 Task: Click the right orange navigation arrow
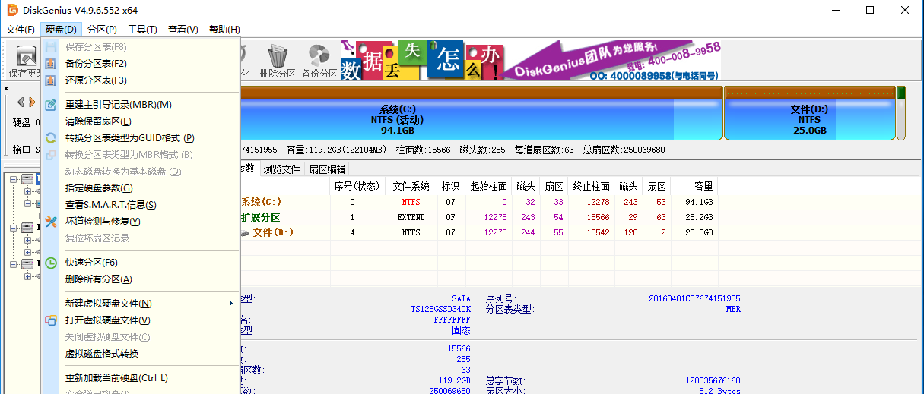click(x=33, y=102)
